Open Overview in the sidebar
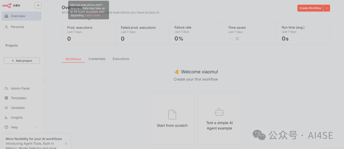Image resolution: width=344 pixels, height=149 pixels. (22, 16)
